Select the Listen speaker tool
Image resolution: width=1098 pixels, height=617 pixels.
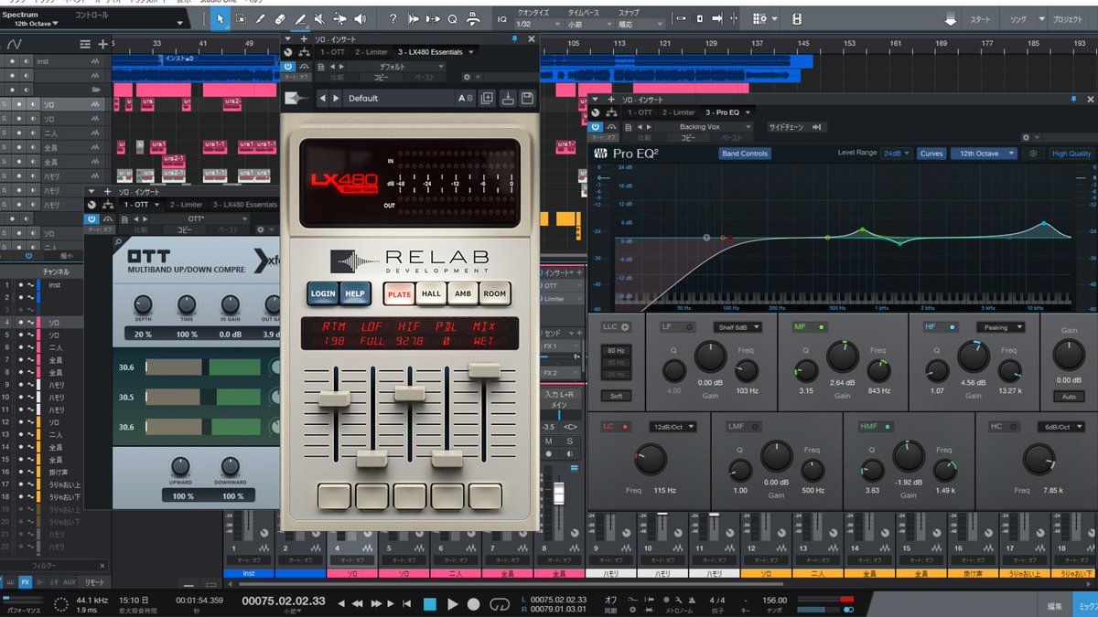tap(361, 18)
